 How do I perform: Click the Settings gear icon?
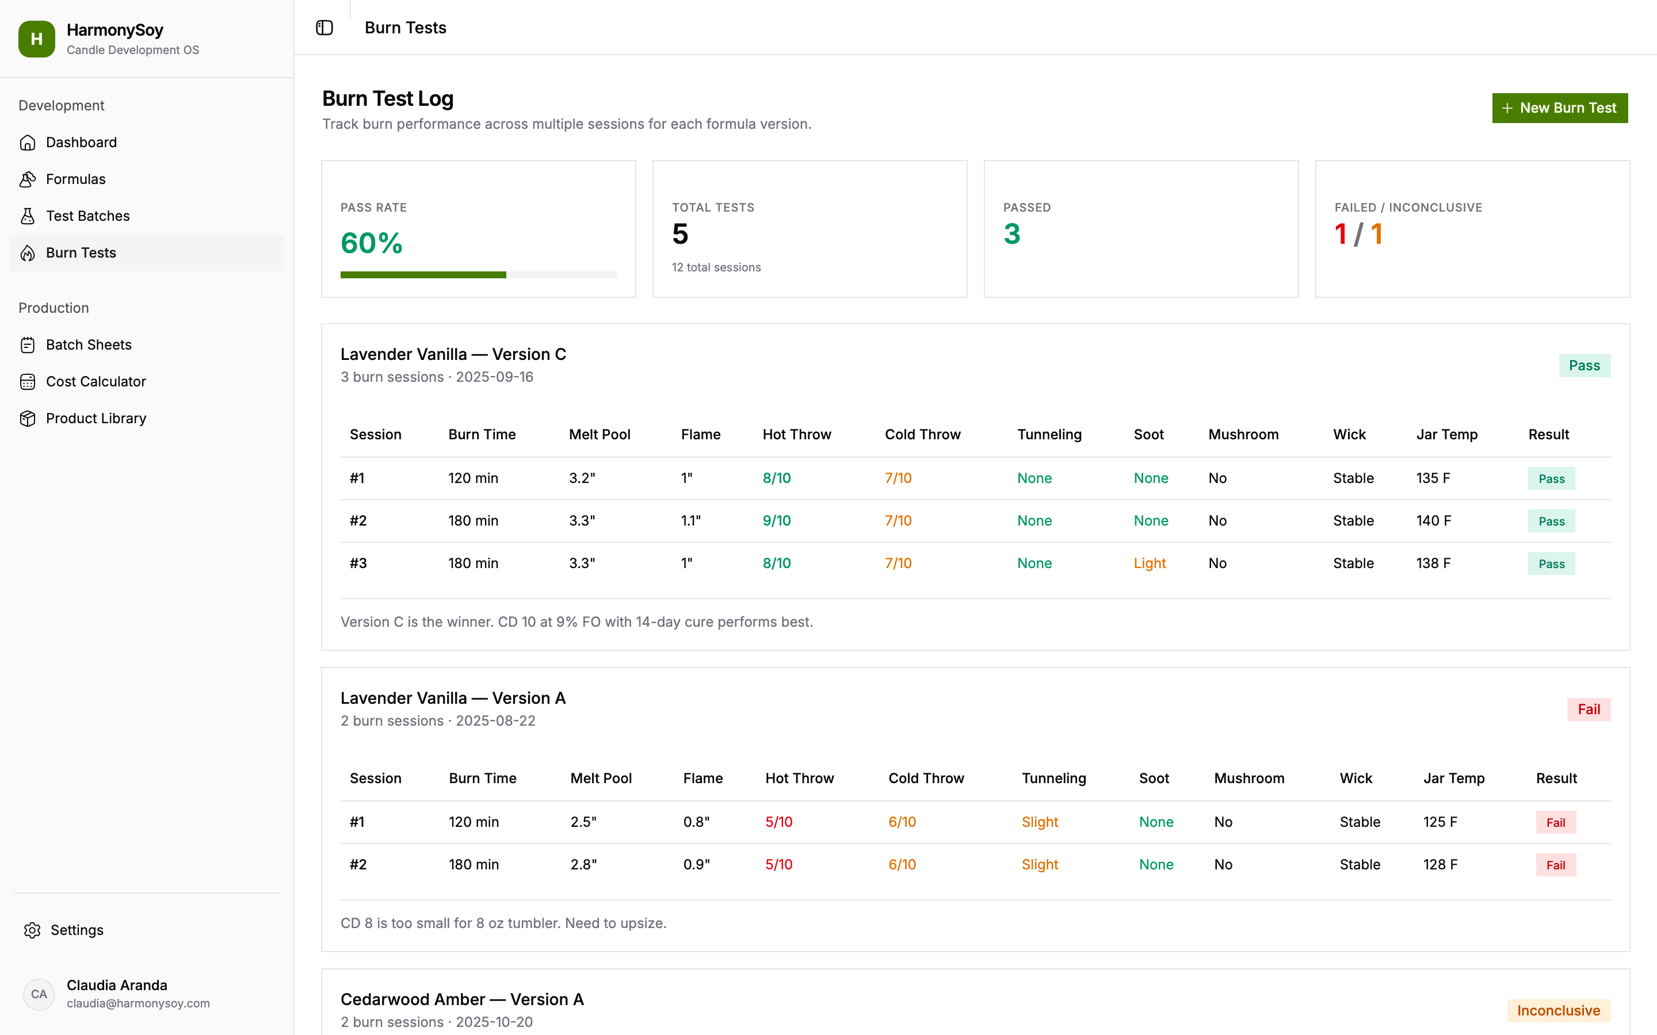click(32, 930)
